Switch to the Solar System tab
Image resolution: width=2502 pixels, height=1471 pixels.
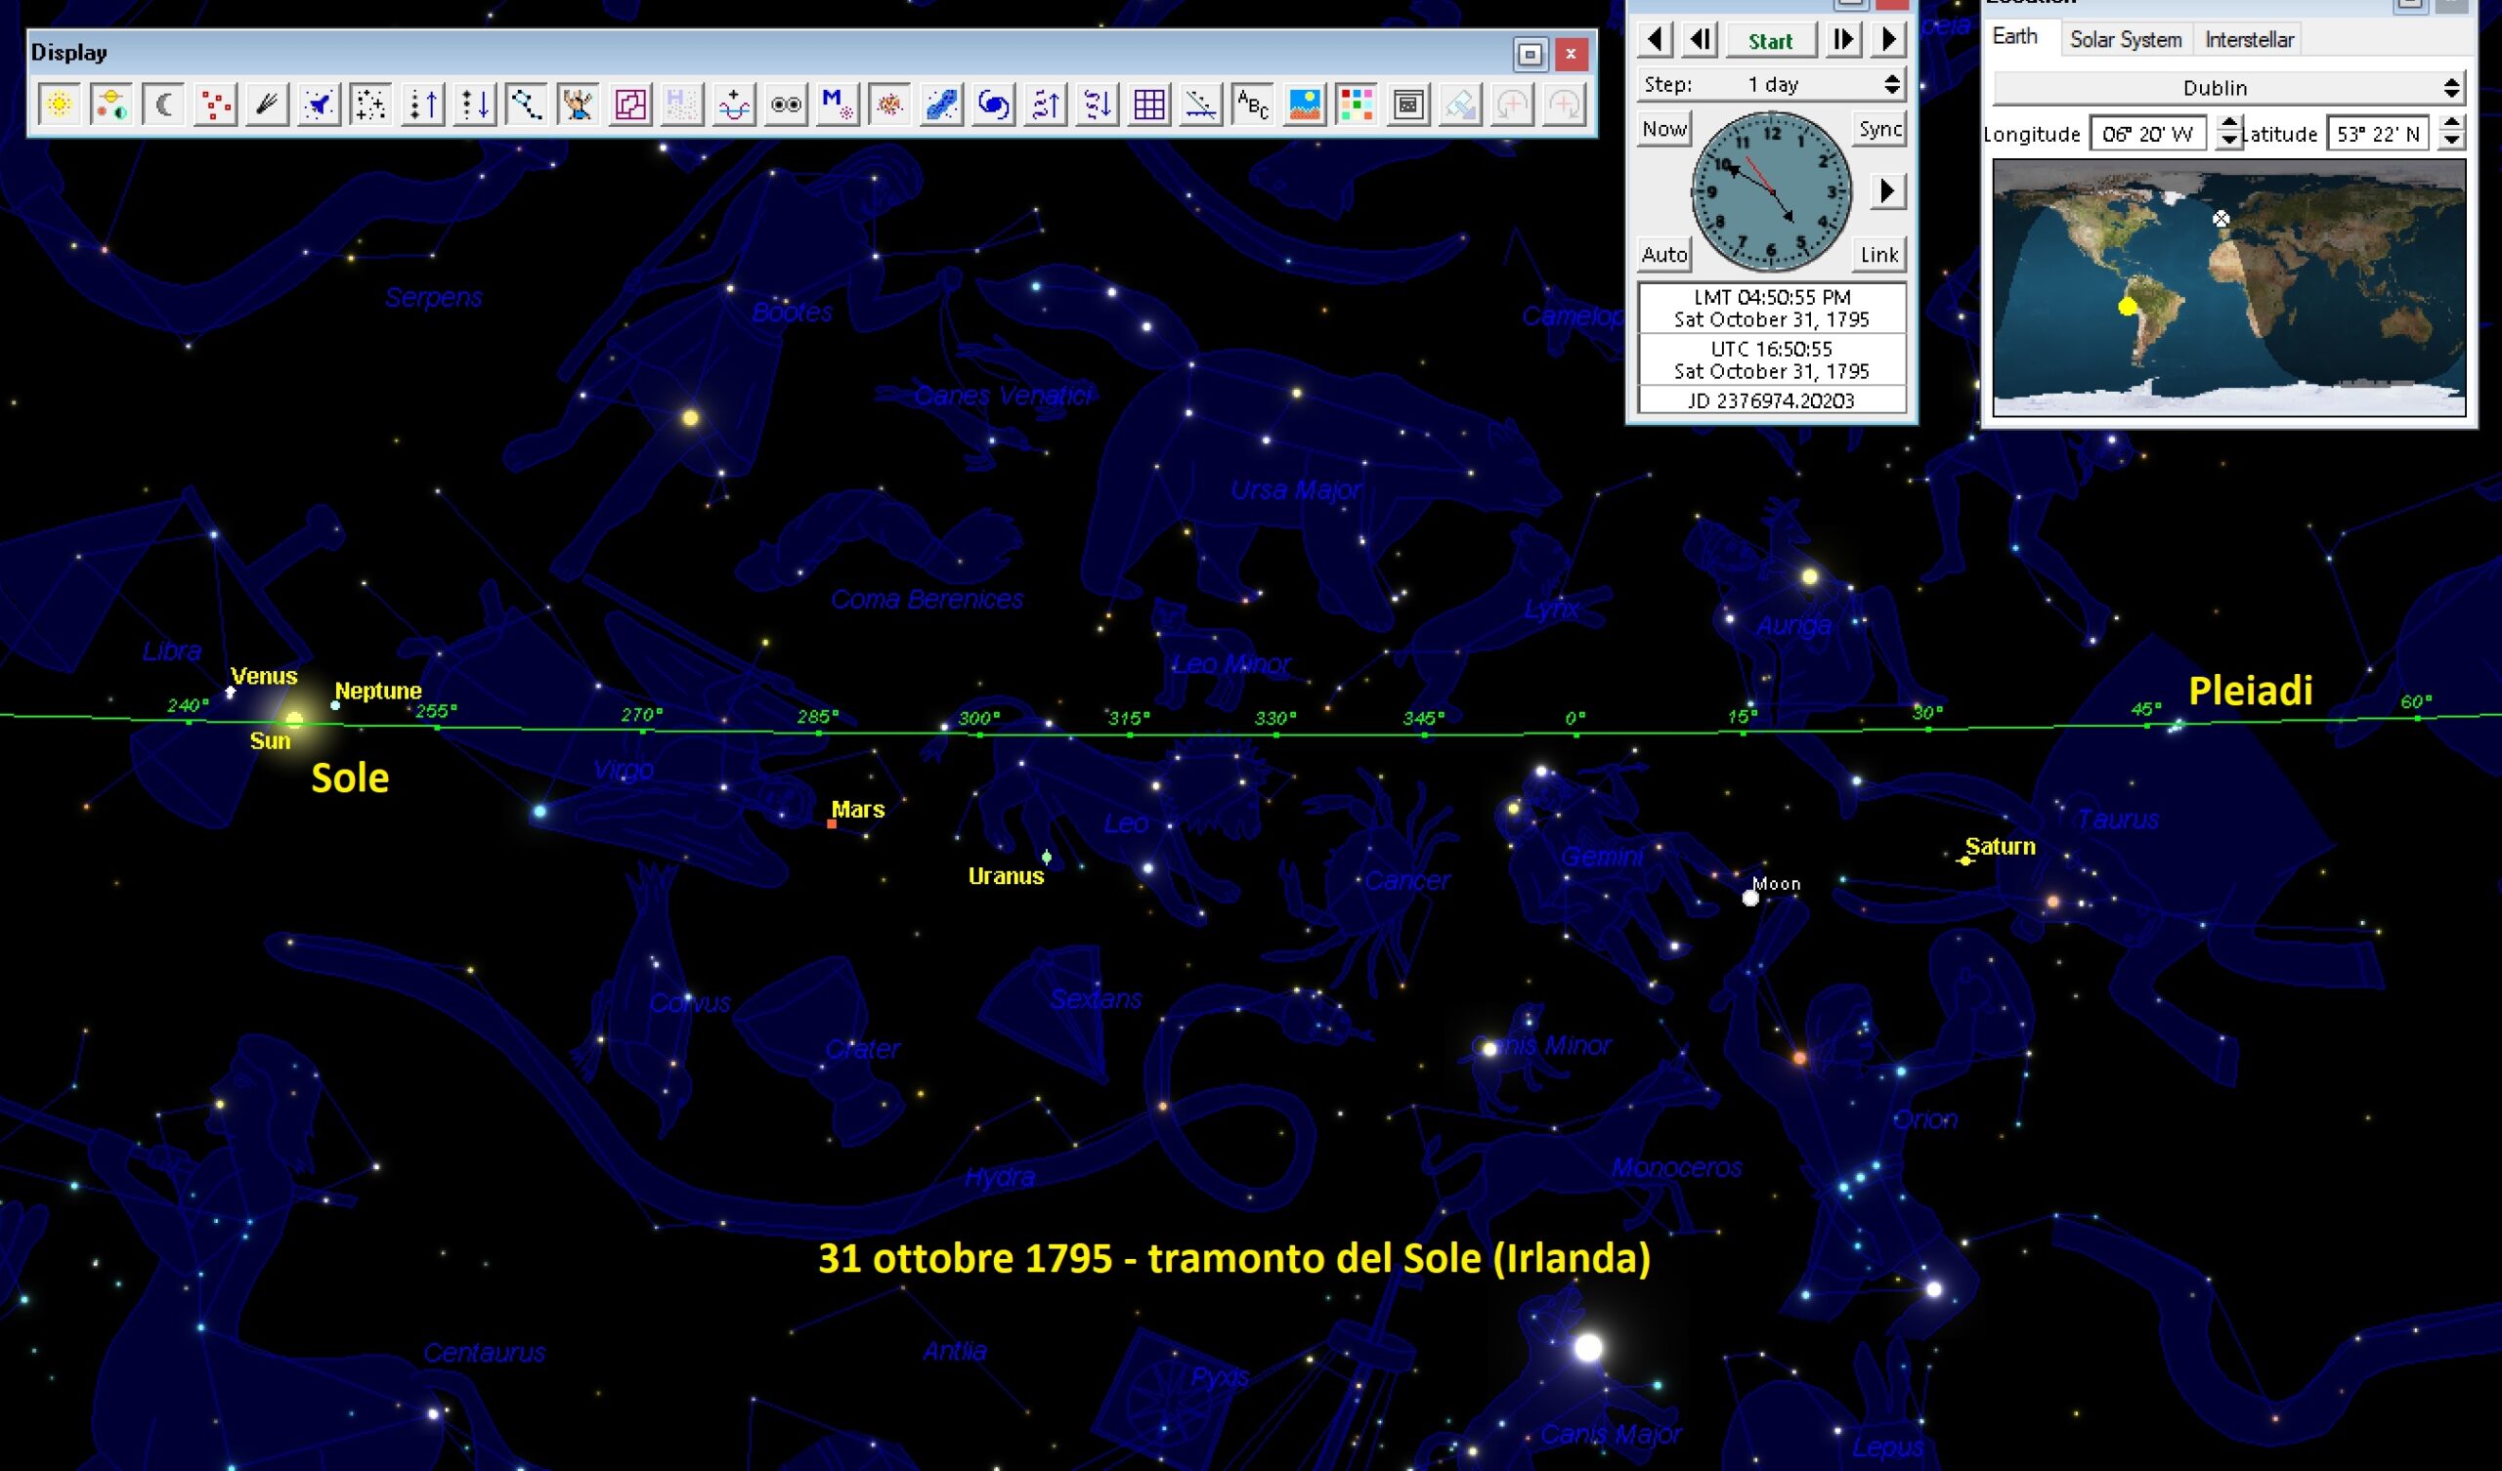(x=2126, y=40)
